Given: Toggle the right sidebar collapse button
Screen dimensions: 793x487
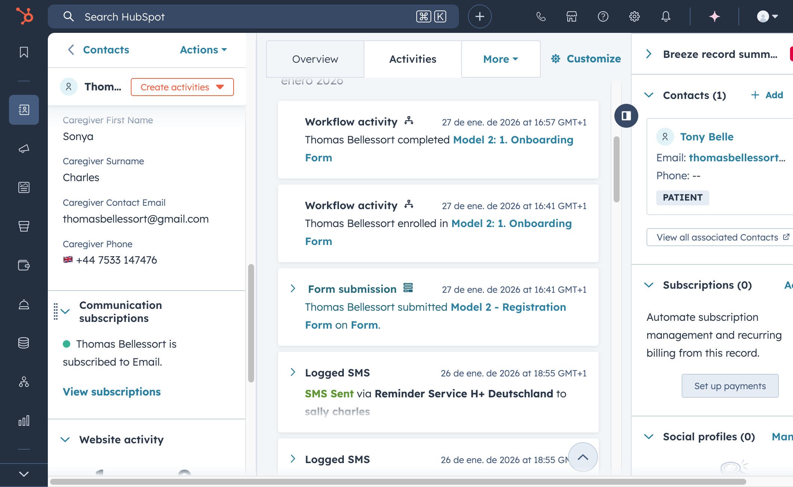Looking at the screenshot, I should (626, 116).
